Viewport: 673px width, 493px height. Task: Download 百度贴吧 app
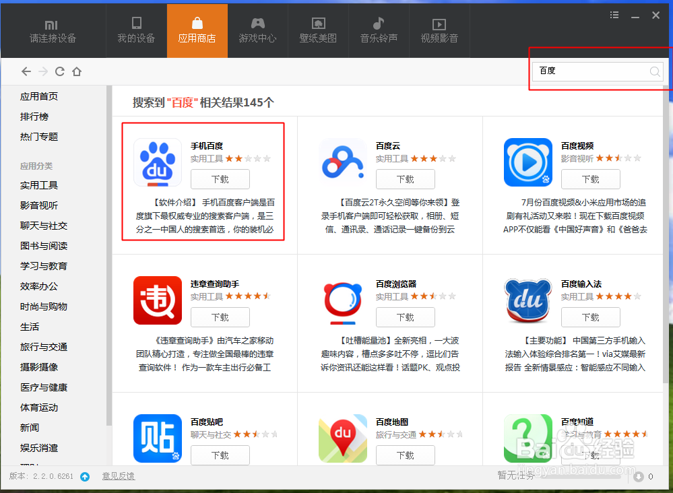tap(220, 455)
